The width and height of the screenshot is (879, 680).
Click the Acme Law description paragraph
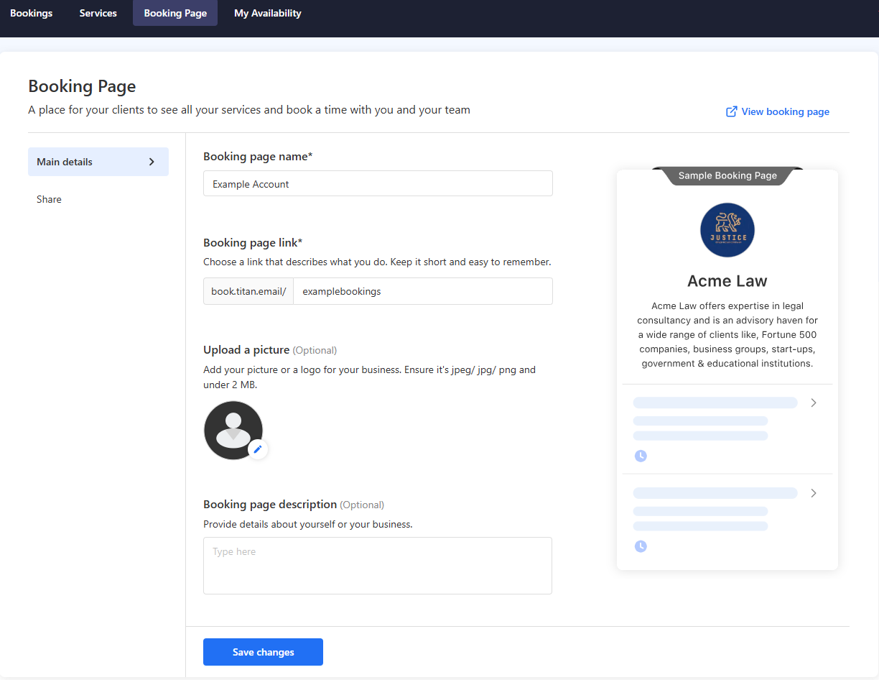point(727,334)
